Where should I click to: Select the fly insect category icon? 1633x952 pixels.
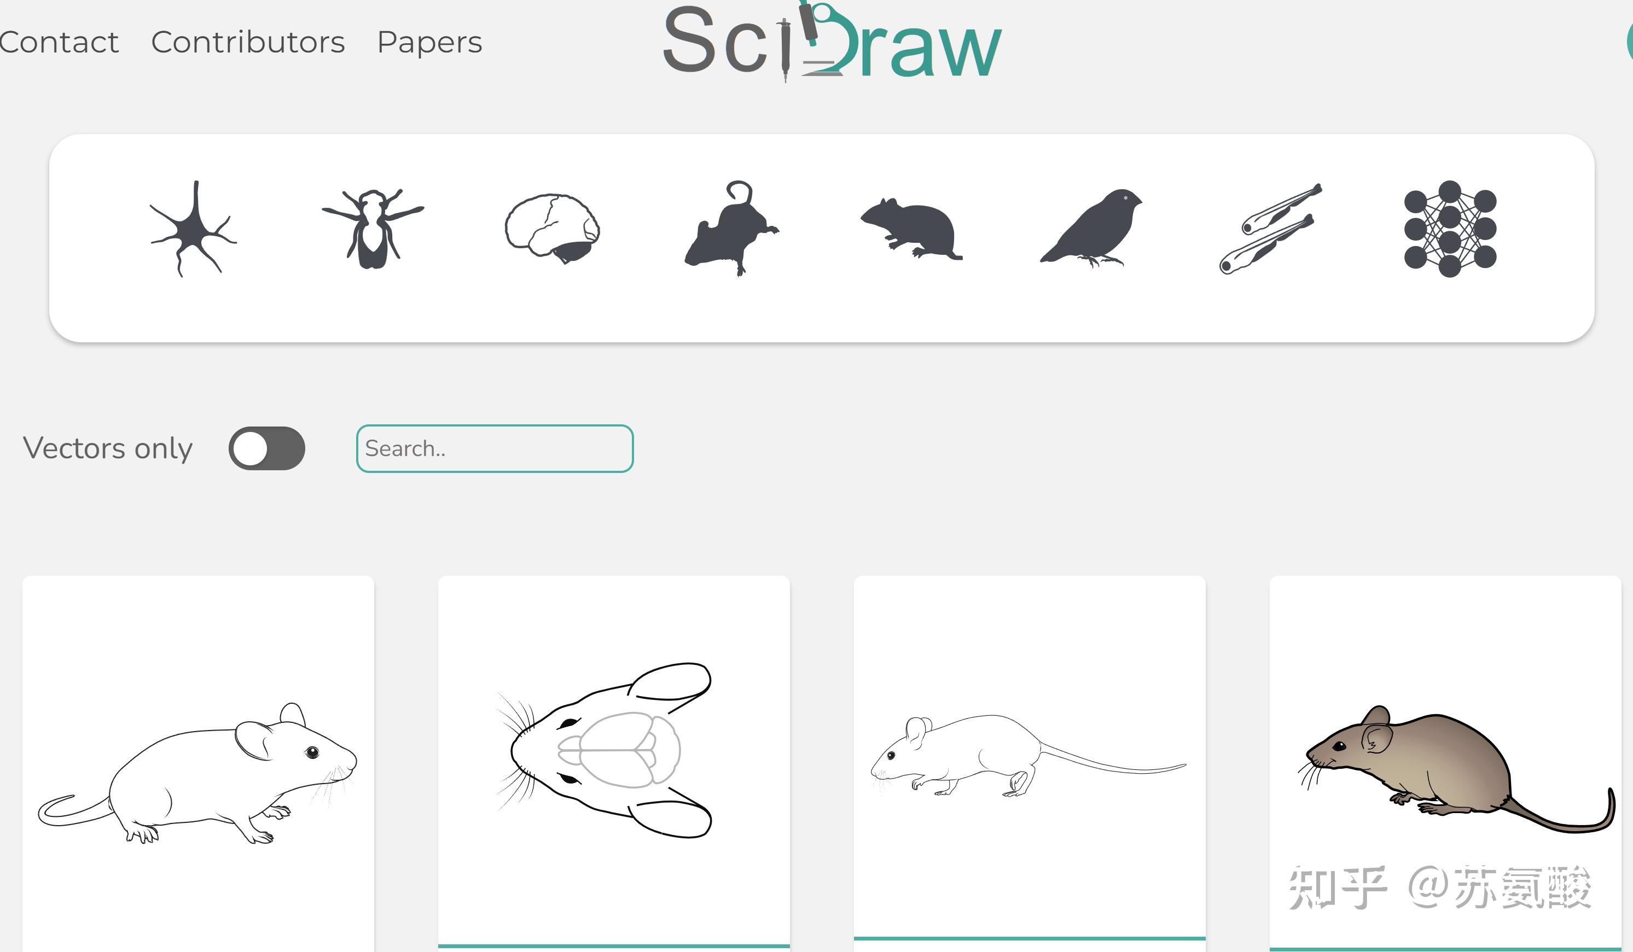373,229
